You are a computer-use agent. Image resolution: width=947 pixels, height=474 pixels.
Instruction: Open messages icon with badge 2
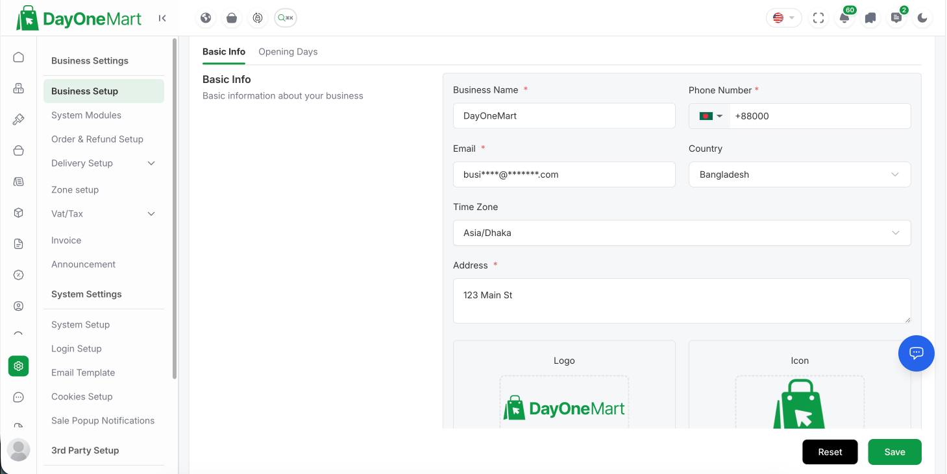point(896,18)
